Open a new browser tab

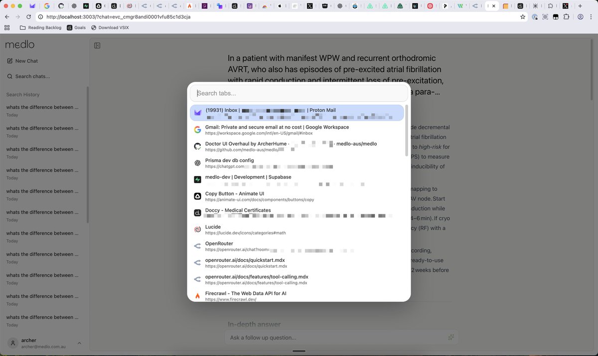pos(580,6)
